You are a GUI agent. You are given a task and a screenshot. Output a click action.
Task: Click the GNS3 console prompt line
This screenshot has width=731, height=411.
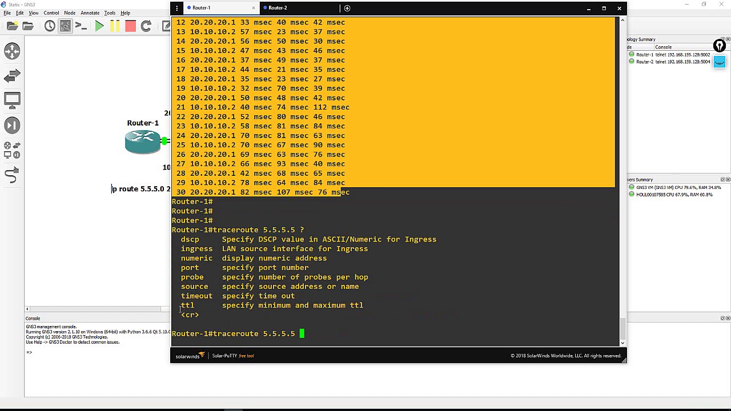[29, 352]
